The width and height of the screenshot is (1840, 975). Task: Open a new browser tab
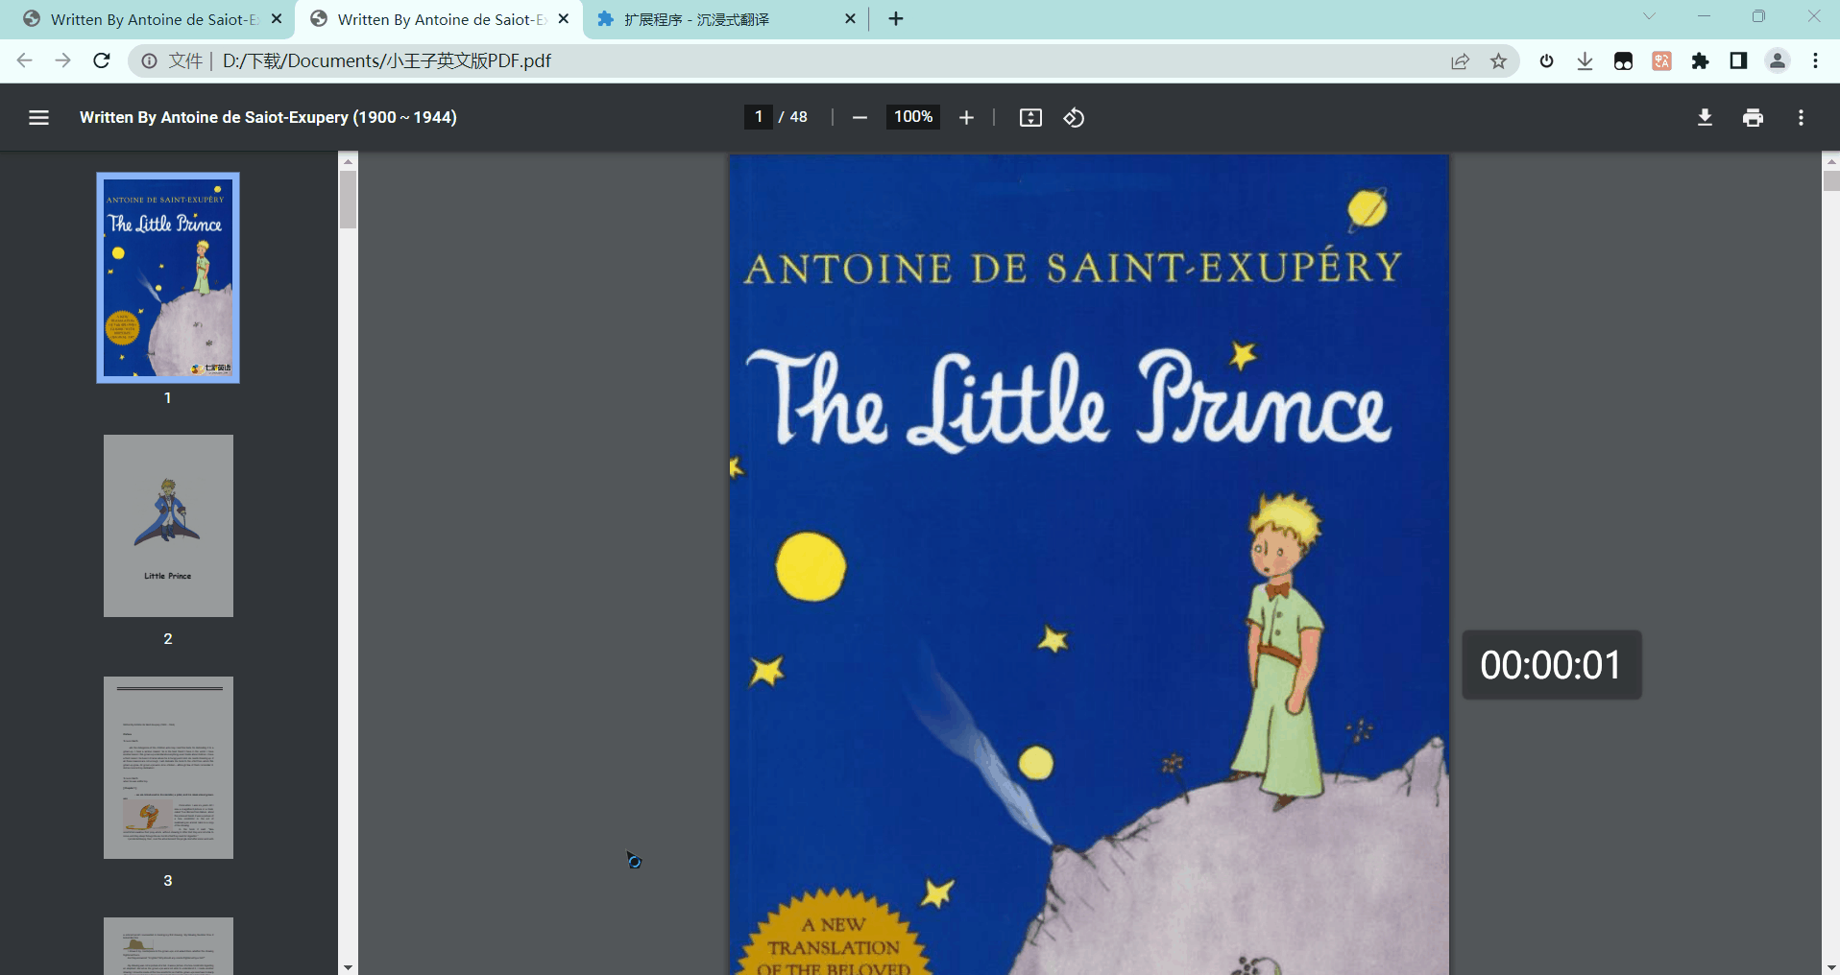coord(895,18)
